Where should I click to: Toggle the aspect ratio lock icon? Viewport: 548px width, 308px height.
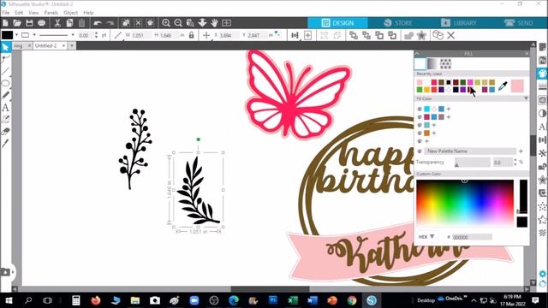[191, 35]
